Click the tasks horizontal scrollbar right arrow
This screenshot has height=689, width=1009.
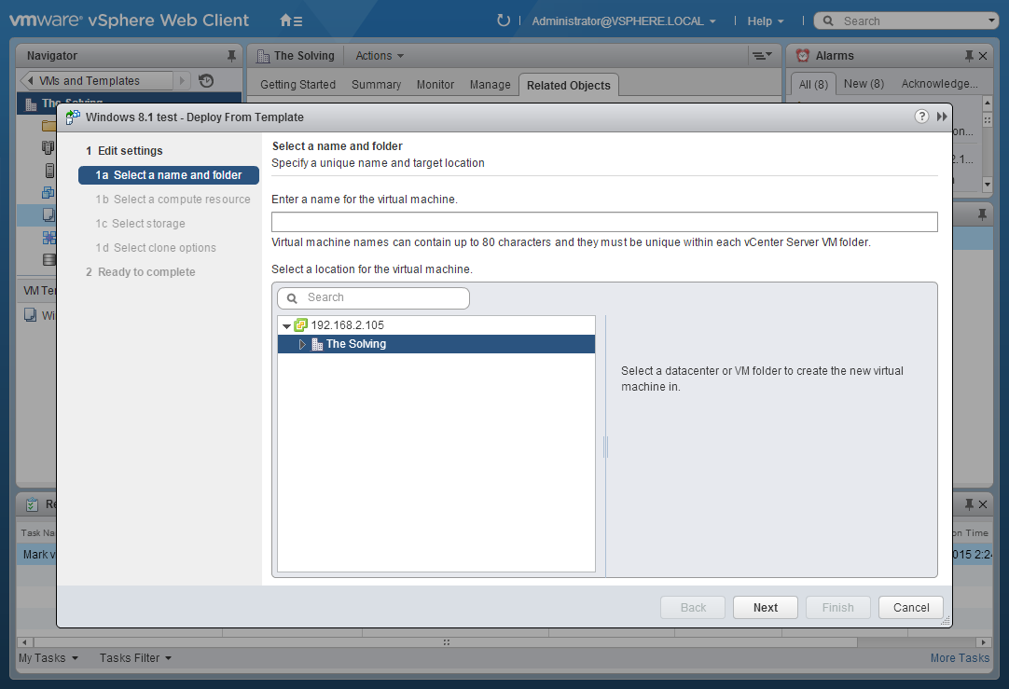[x=983, y=642]
